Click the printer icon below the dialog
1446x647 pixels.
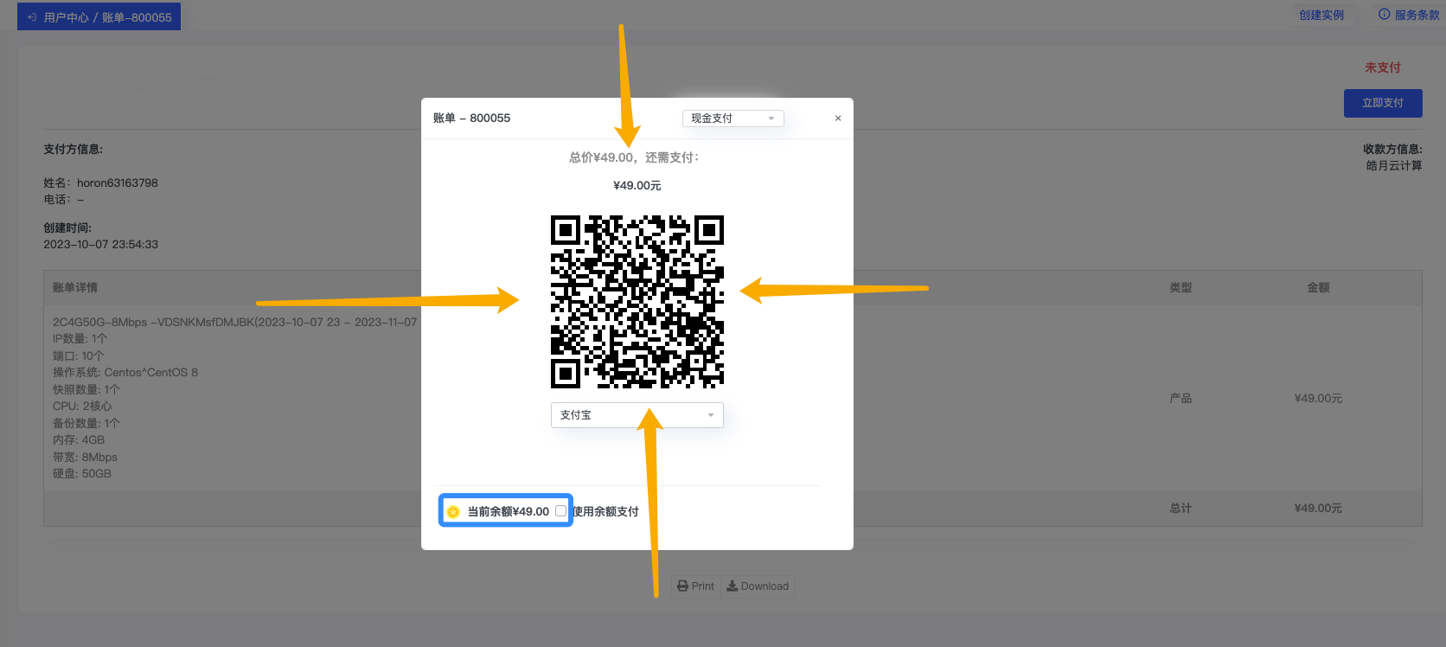coord(682,586)
